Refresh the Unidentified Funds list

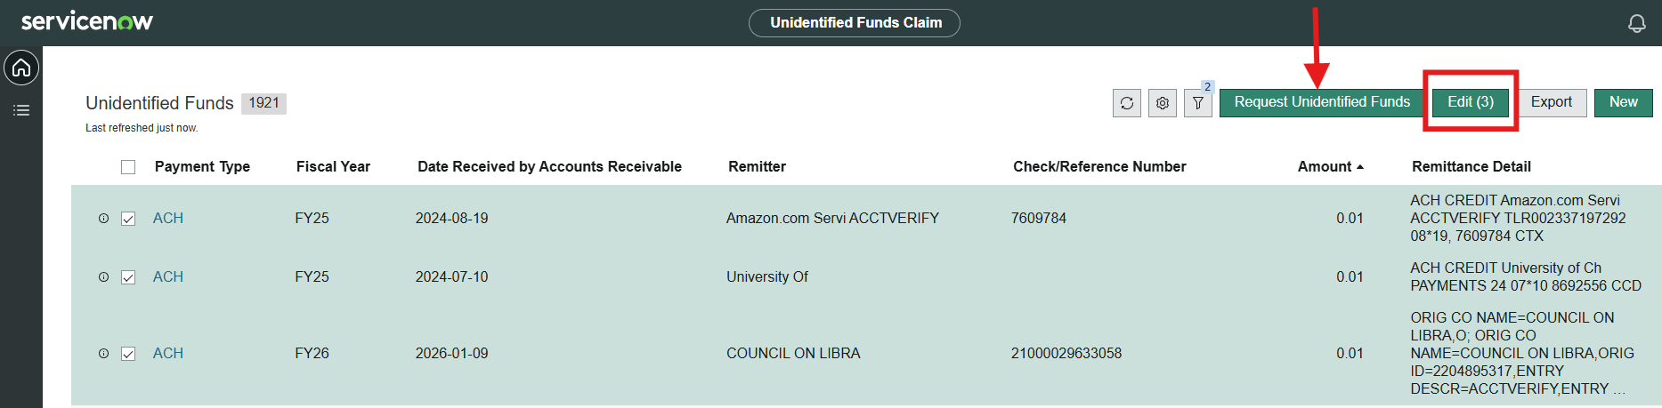[1126, 103]
